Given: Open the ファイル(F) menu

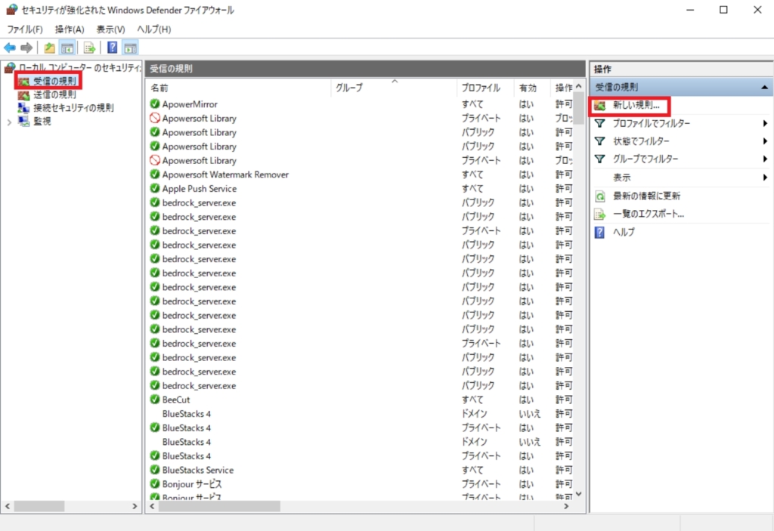Looking at the screenshot, I should [25, 29].
